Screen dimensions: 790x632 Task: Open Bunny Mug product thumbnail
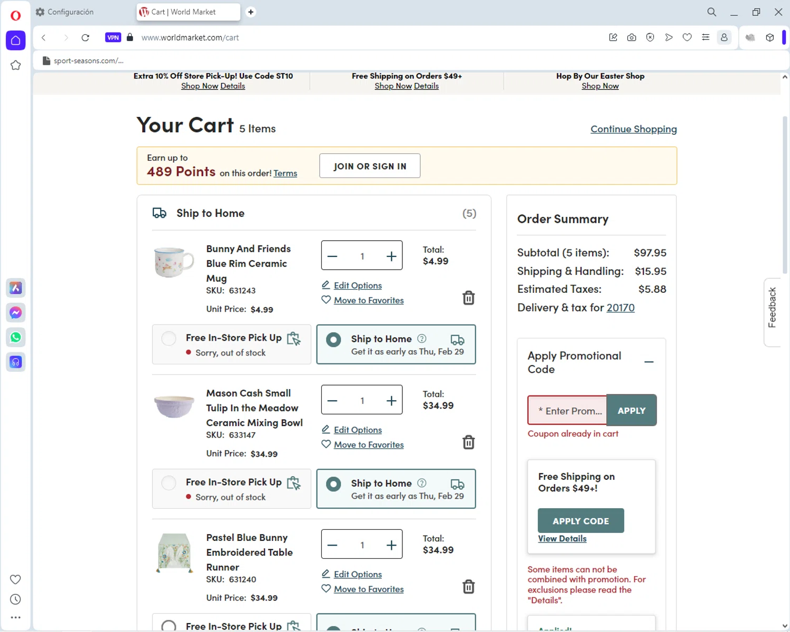tap(174, 262)
